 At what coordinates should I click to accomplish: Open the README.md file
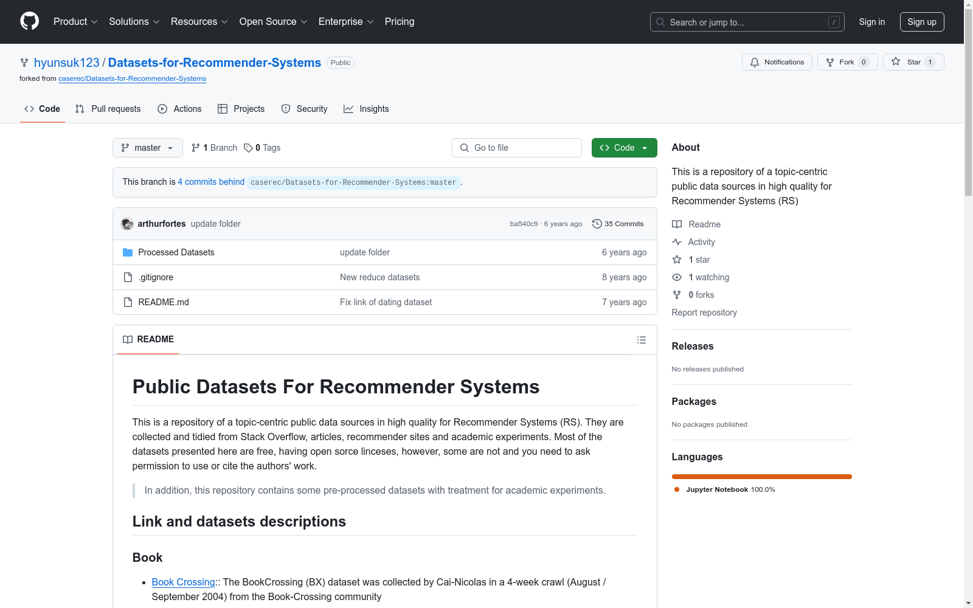pyautogui.click(x=164, y=302)
